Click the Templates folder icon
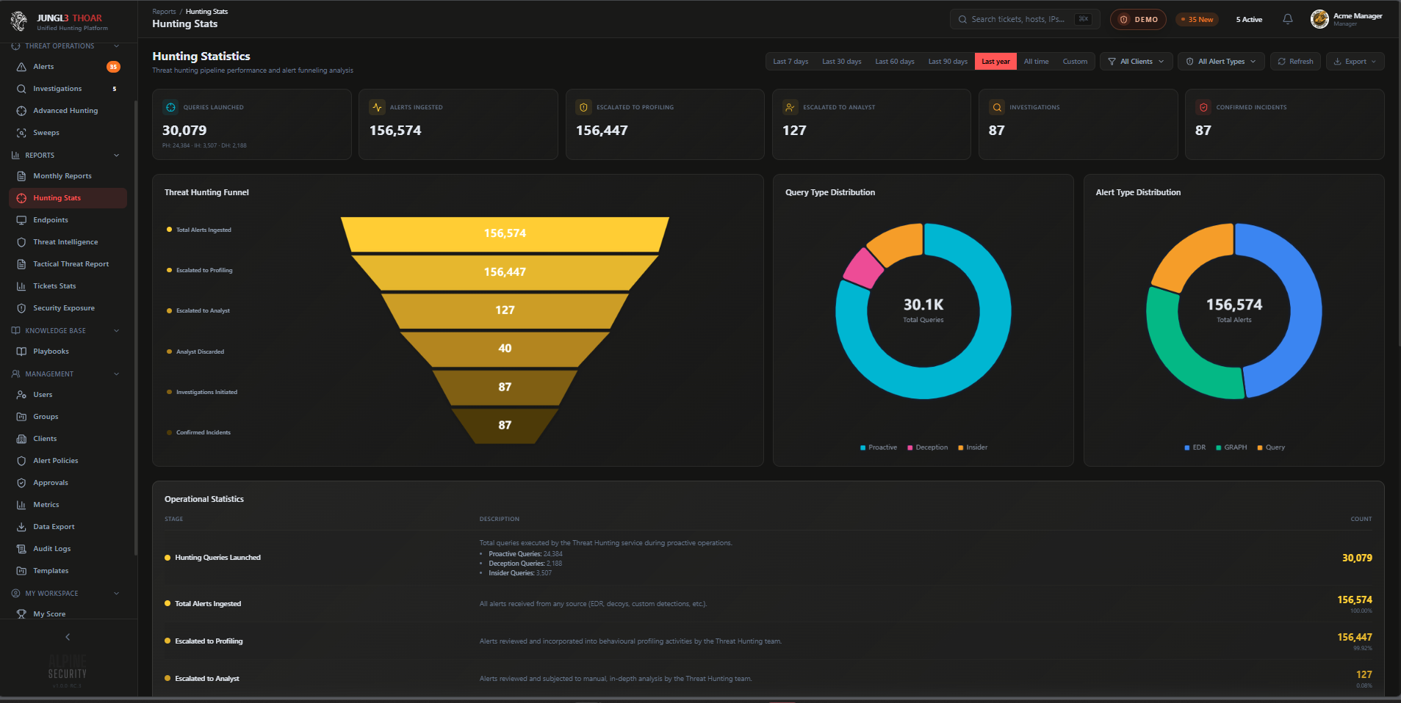The height and width of the screenshot is (703, 1401). [x=21, y=571]
